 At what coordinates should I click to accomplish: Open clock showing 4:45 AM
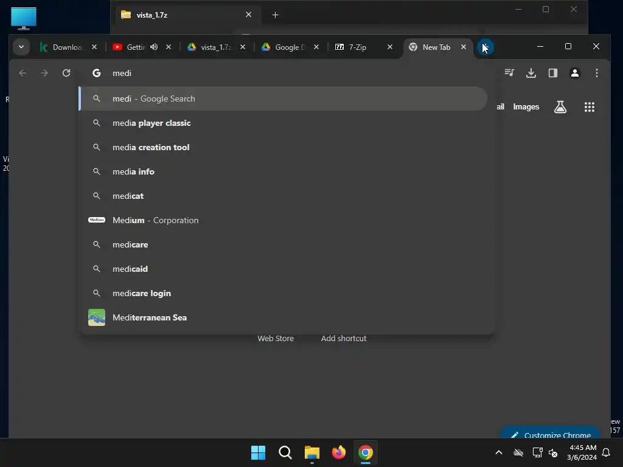(582, 452)
